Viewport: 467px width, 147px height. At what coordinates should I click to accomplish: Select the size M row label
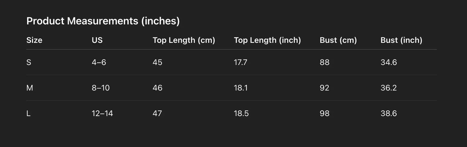click(30, 88)
